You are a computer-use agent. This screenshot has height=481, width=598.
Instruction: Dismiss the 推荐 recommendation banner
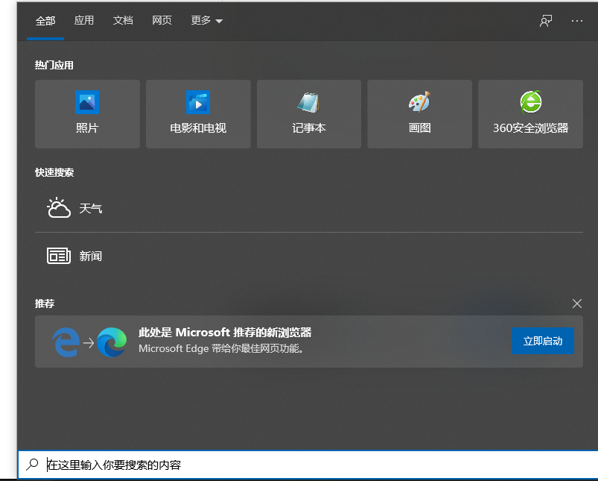576,304
